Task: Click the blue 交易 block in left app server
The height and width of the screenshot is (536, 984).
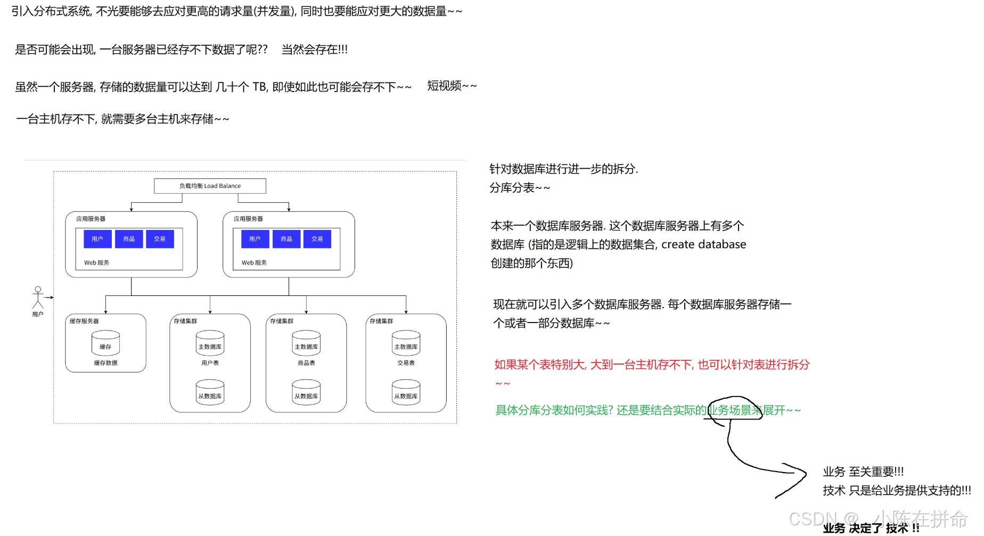Action: click(160, 239)
